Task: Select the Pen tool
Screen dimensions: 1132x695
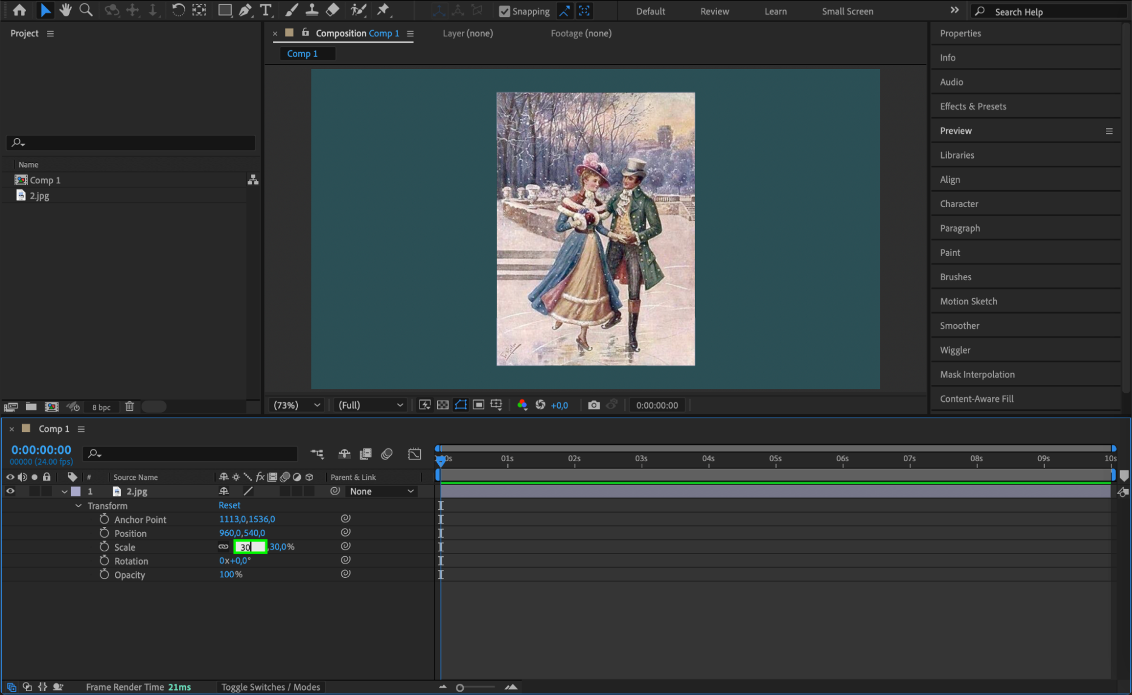Action: click(x=245, y=10)
